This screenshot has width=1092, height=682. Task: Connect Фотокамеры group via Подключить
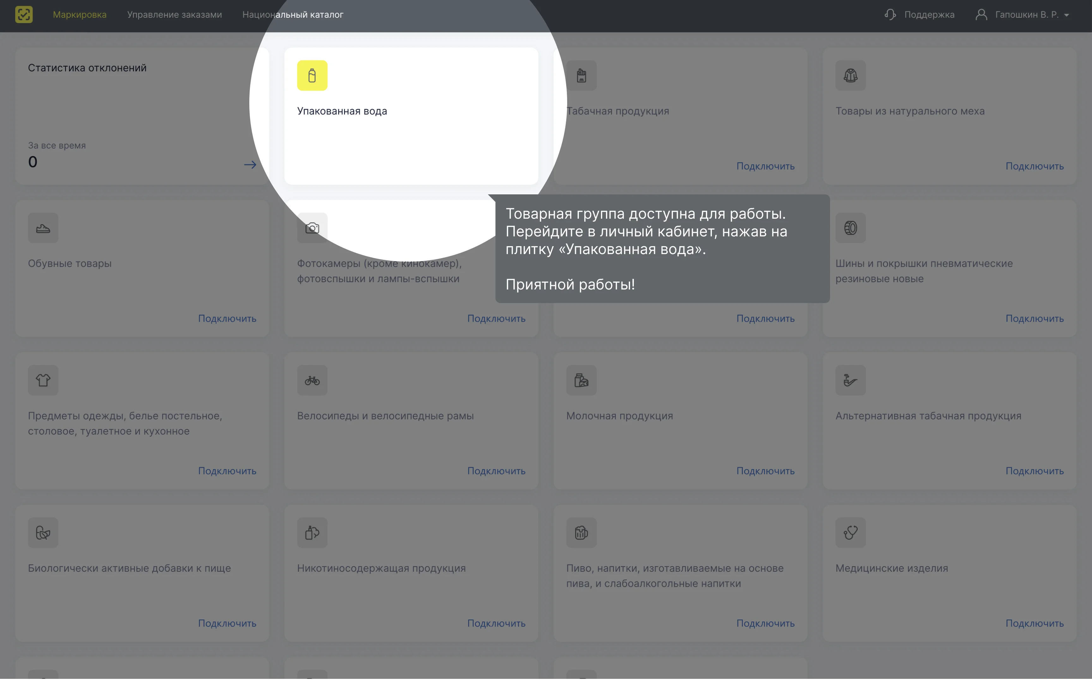496,319
